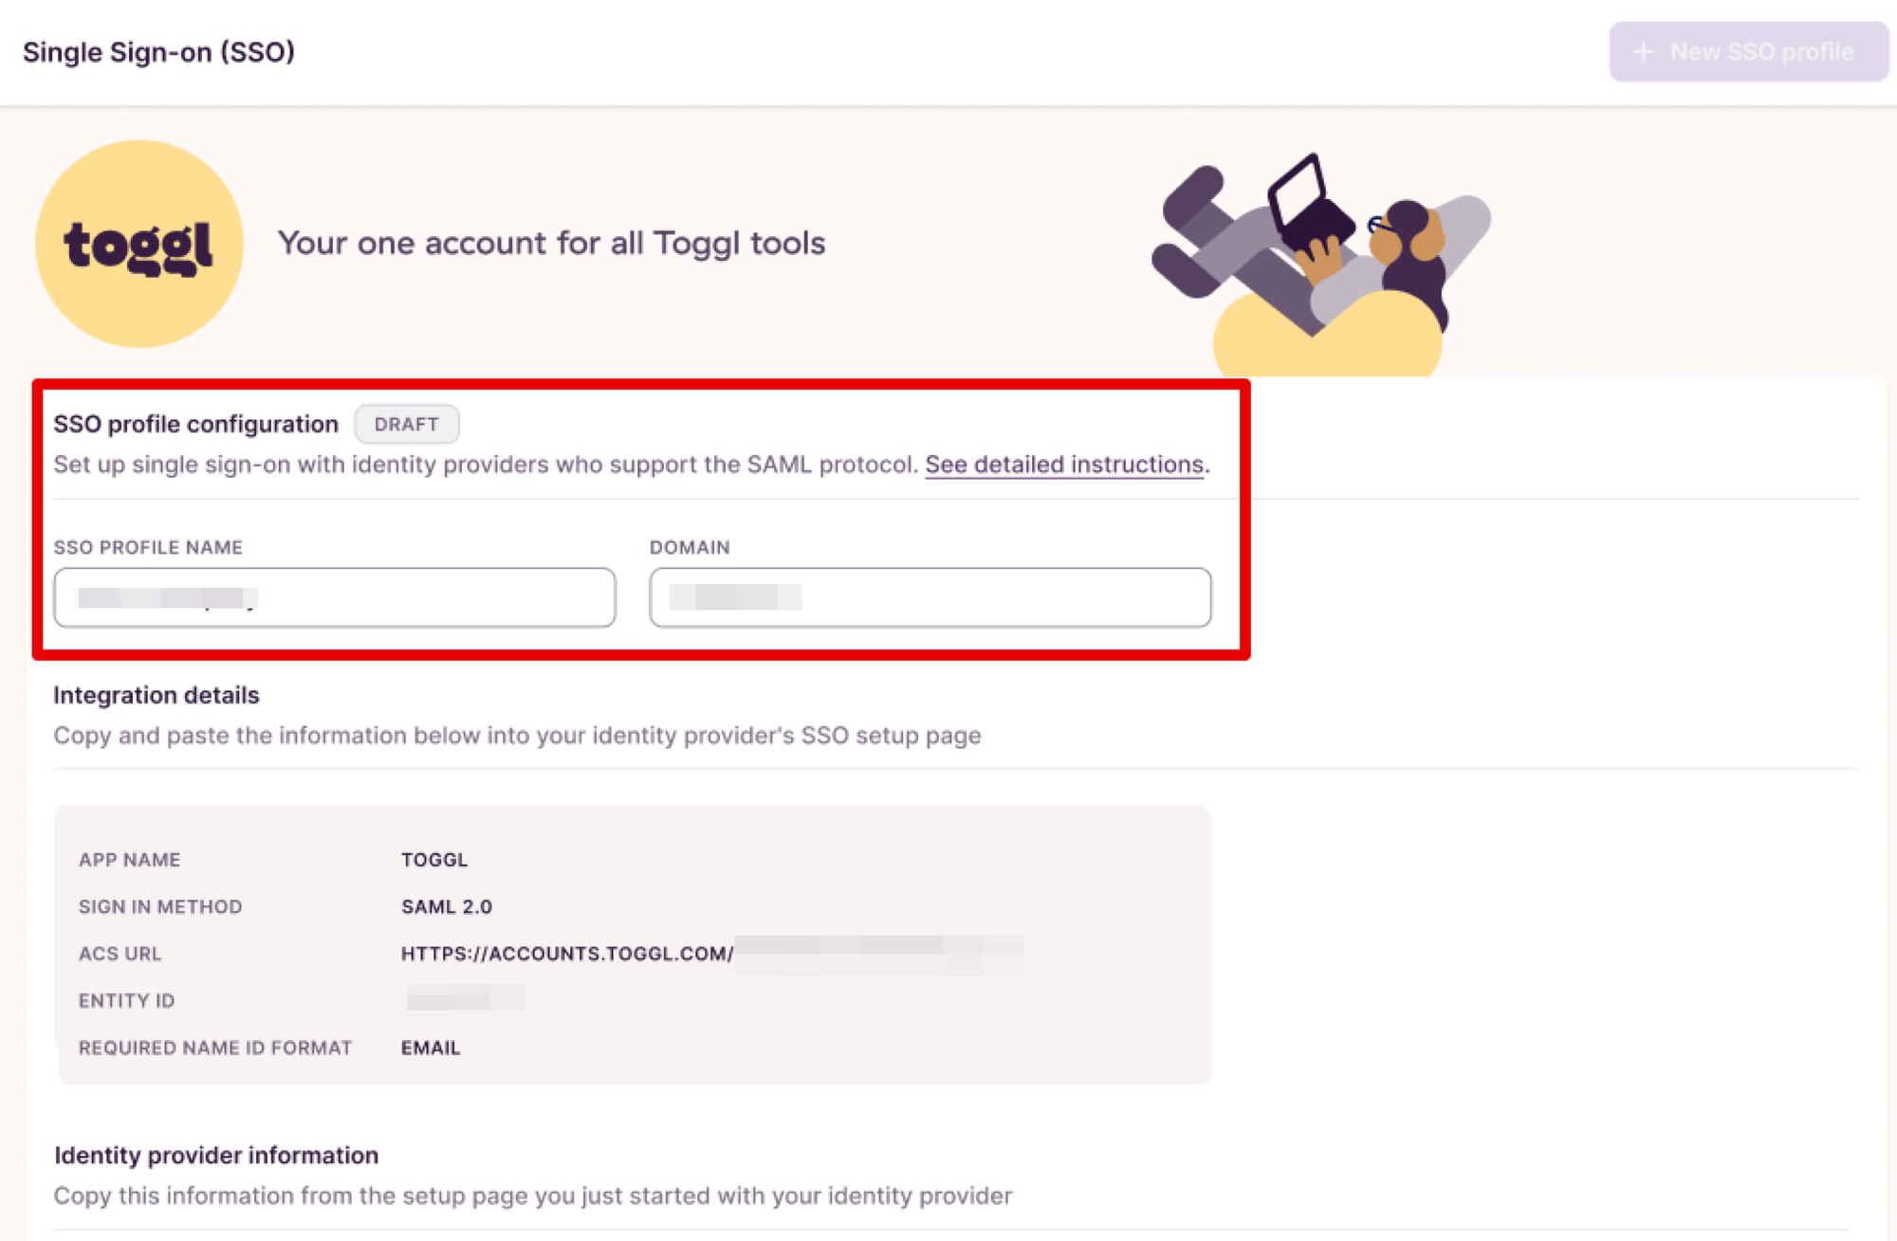The height and width of the screenshot is (1241, 1897).
Task: Click the Integration details heading
Action: (x=157, y=695)
